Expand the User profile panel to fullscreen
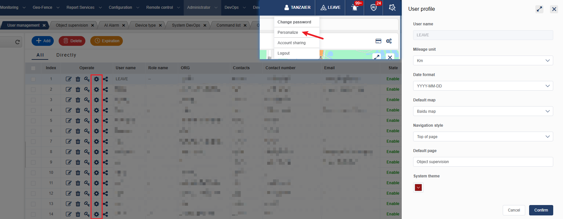563x219 pixels. pos(539,9)
